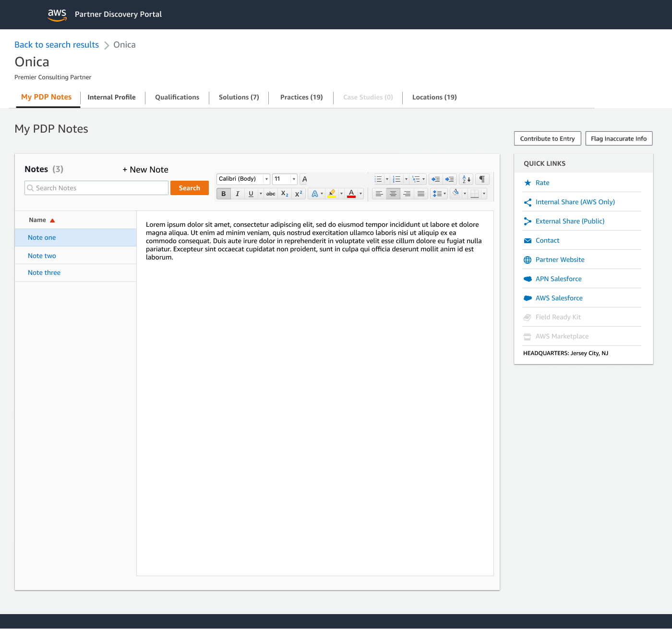Open the underline style dropdown arrow
This screenshot has width=672, height=629.
click(261, 194)
